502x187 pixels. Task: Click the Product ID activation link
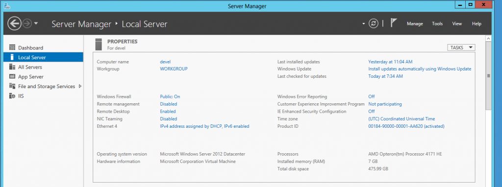click(406, 126)
